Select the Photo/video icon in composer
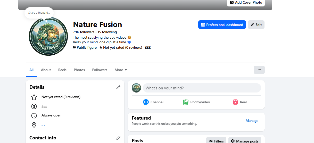 (x=186, y=102)
